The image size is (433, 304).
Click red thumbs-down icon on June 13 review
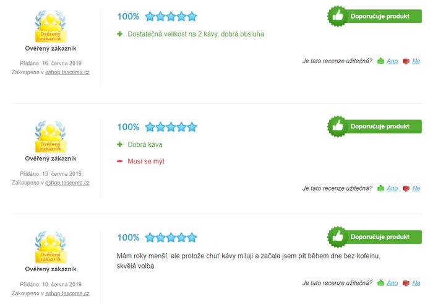(x=406, y=188)
